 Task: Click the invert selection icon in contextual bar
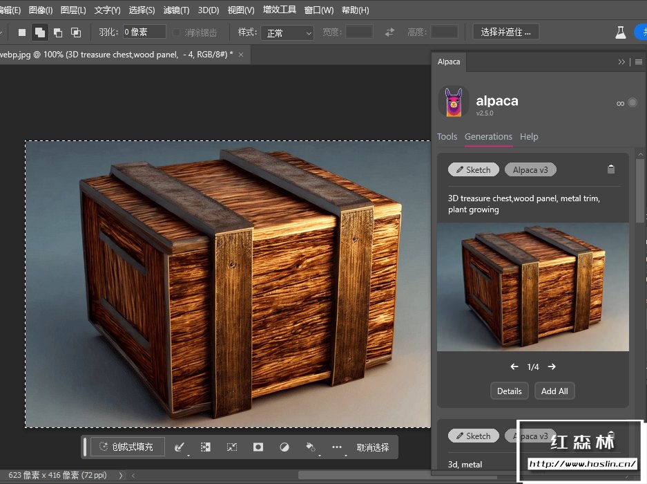pos(205,447)
